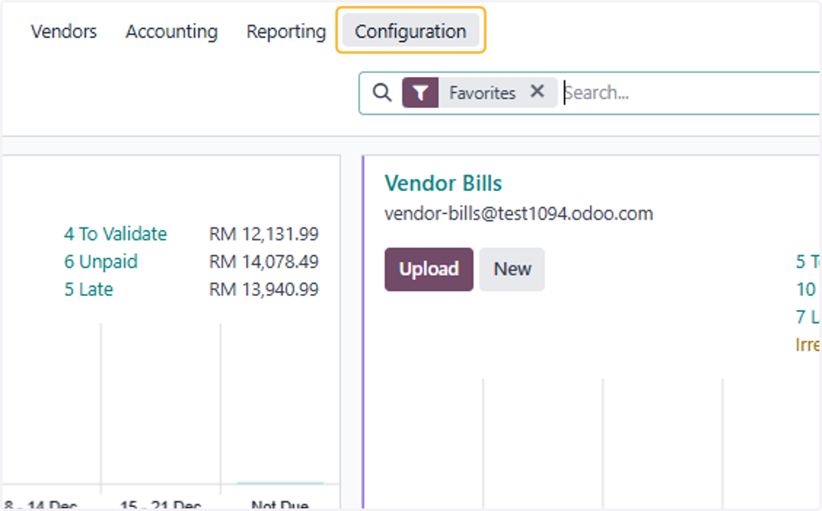Click the vendor-bills@test1094.odoo.com email address
The width and height of the screenshot is (822, 511).
(519, 214)
